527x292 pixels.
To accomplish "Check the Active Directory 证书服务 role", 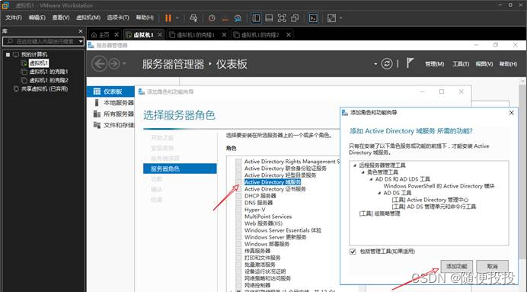I will pos(238,189).
